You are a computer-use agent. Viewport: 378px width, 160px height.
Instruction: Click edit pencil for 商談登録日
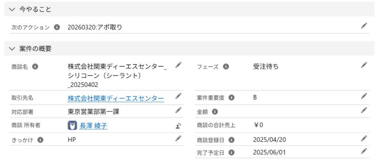pyautogui.click(x=364, y=138)
